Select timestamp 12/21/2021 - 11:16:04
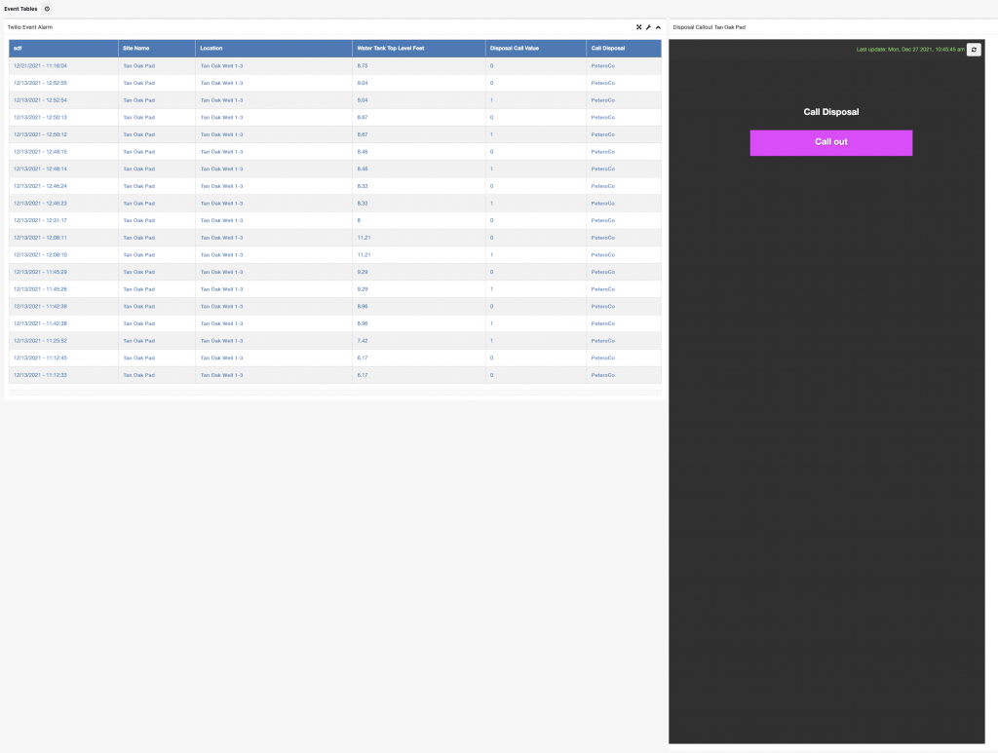Screen dimensions: 998x753 pyautogui.click(x=40, y=66)
